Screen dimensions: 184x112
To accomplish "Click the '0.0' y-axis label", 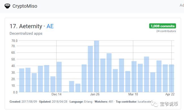I will (15, 92).
